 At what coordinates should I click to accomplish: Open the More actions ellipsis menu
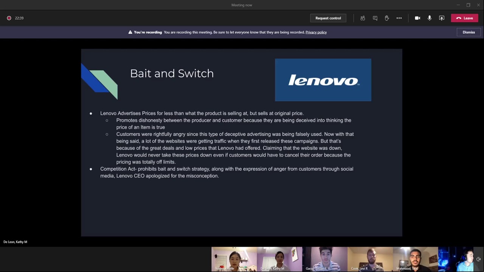(x=399, y=18)
